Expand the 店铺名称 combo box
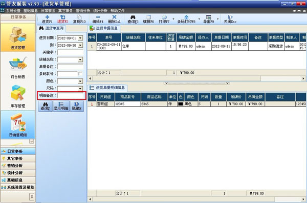307x203 pixels. 80,59
